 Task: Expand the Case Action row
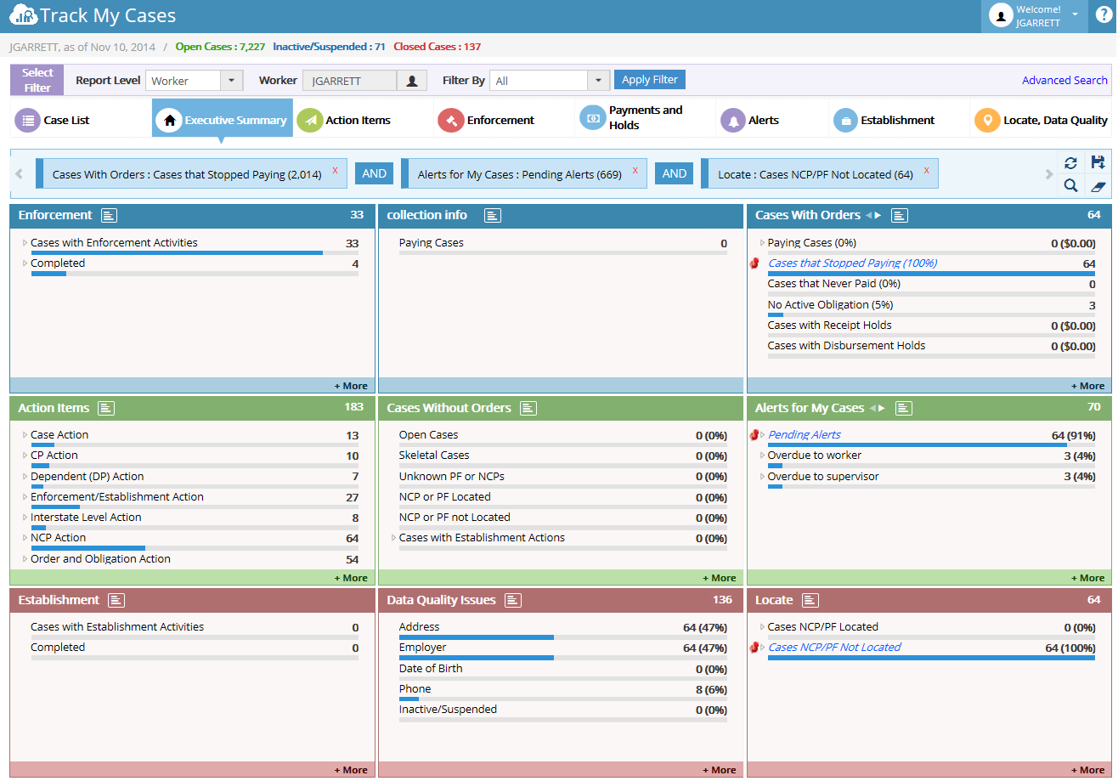25,435
